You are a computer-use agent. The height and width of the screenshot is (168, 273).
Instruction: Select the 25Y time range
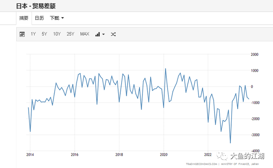pyautogui.click(x=70, y=34)
